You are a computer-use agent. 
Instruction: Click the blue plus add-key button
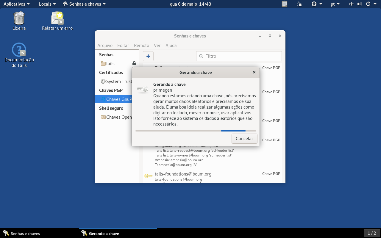[148, 56]
